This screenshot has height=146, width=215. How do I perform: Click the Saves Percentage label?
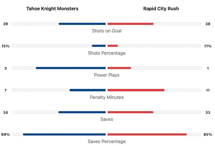[106, 141]
